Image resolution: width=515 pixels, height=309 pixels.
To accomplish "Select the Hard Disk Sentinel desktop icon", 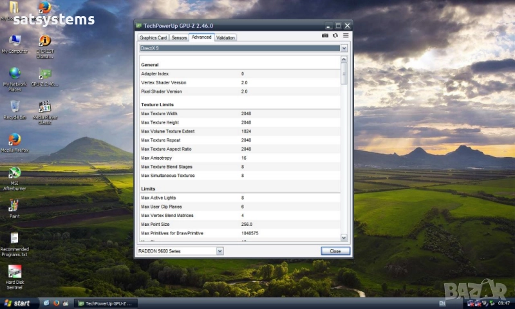I will coord(14,271).
